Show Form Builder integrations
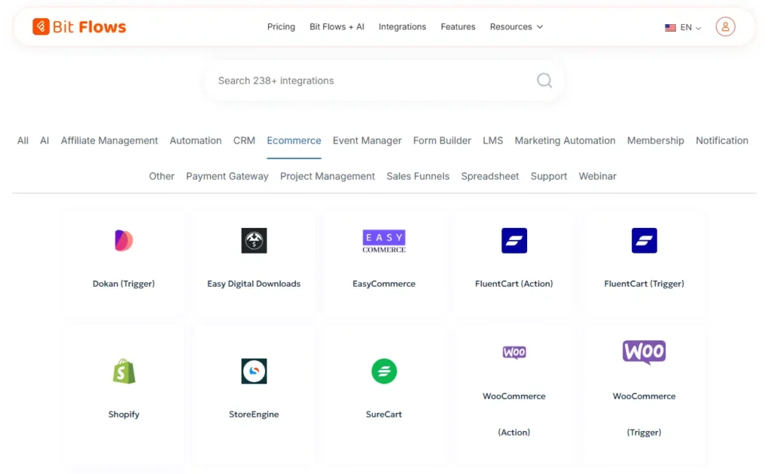 coord(442,141)
